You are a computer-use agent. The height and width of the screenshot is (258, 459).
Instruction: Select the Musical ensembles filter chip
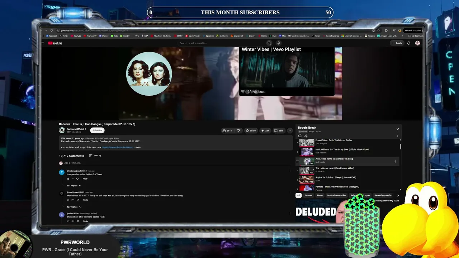pyautogui.click(x=336, y=195)
